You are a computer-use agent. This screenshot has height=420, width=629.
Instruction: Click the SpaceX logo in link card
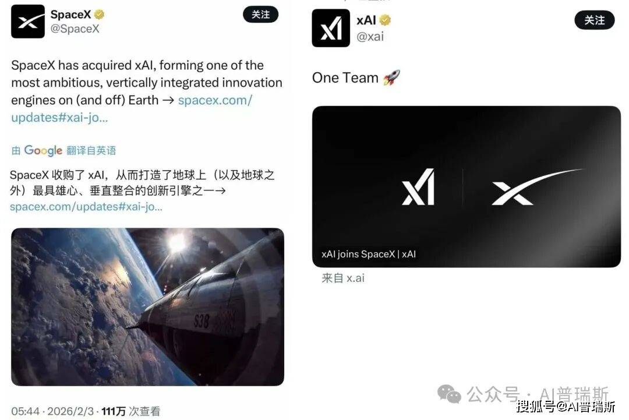pos(537,187)
